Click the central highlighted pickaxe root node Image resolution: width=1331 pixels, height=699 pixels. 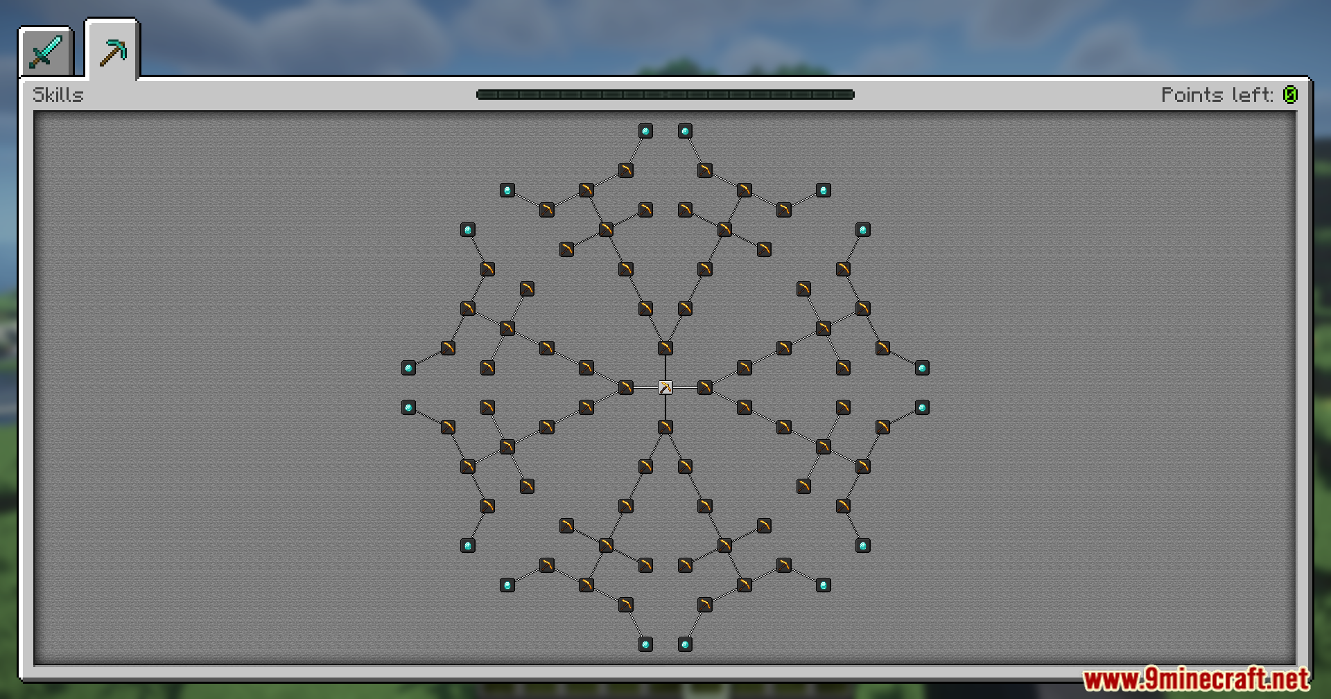(x=665, y=387)
